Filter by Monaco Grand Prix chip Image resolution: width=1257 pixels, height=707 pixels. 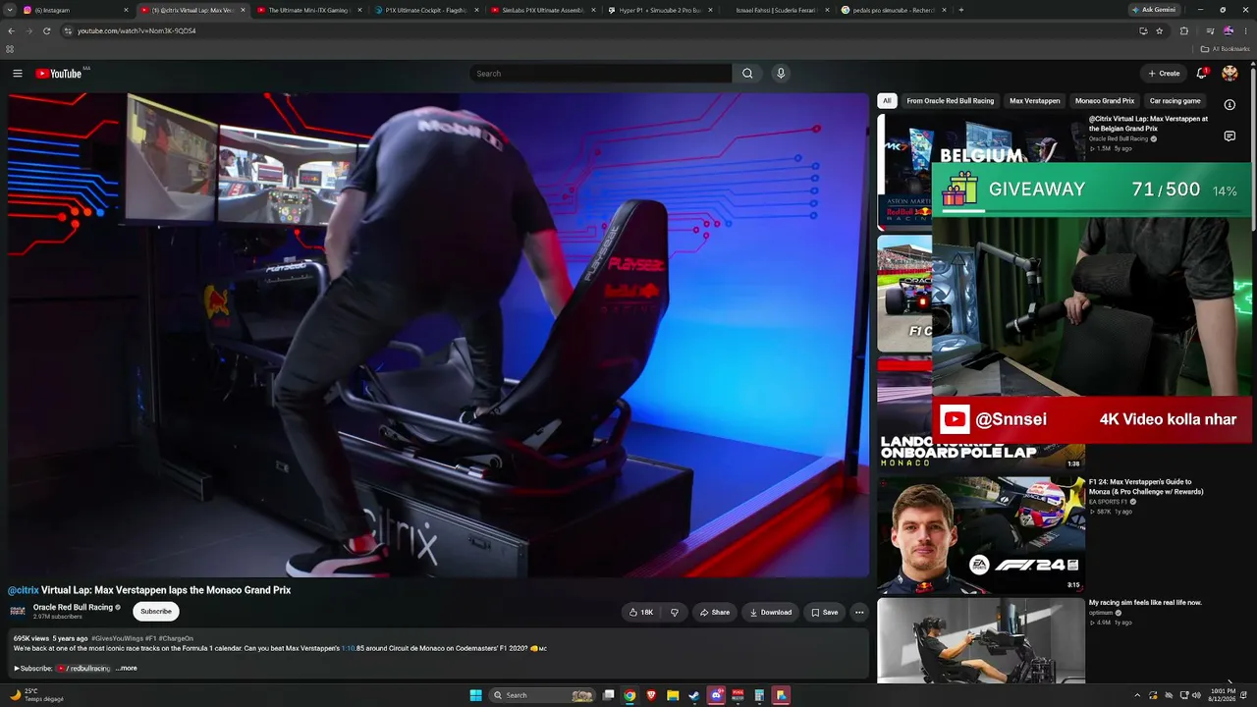click(x=1105, y=101)
